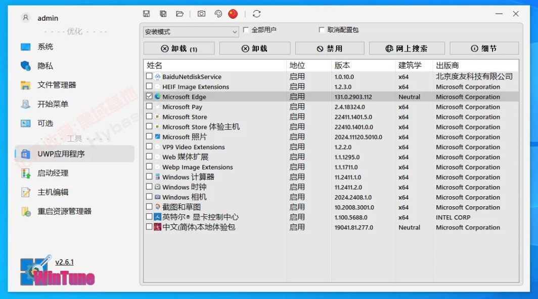The width and height of the screenshot is (538, 299).
Task: Open the 隐私 section in sidebar
Action: 45,66
